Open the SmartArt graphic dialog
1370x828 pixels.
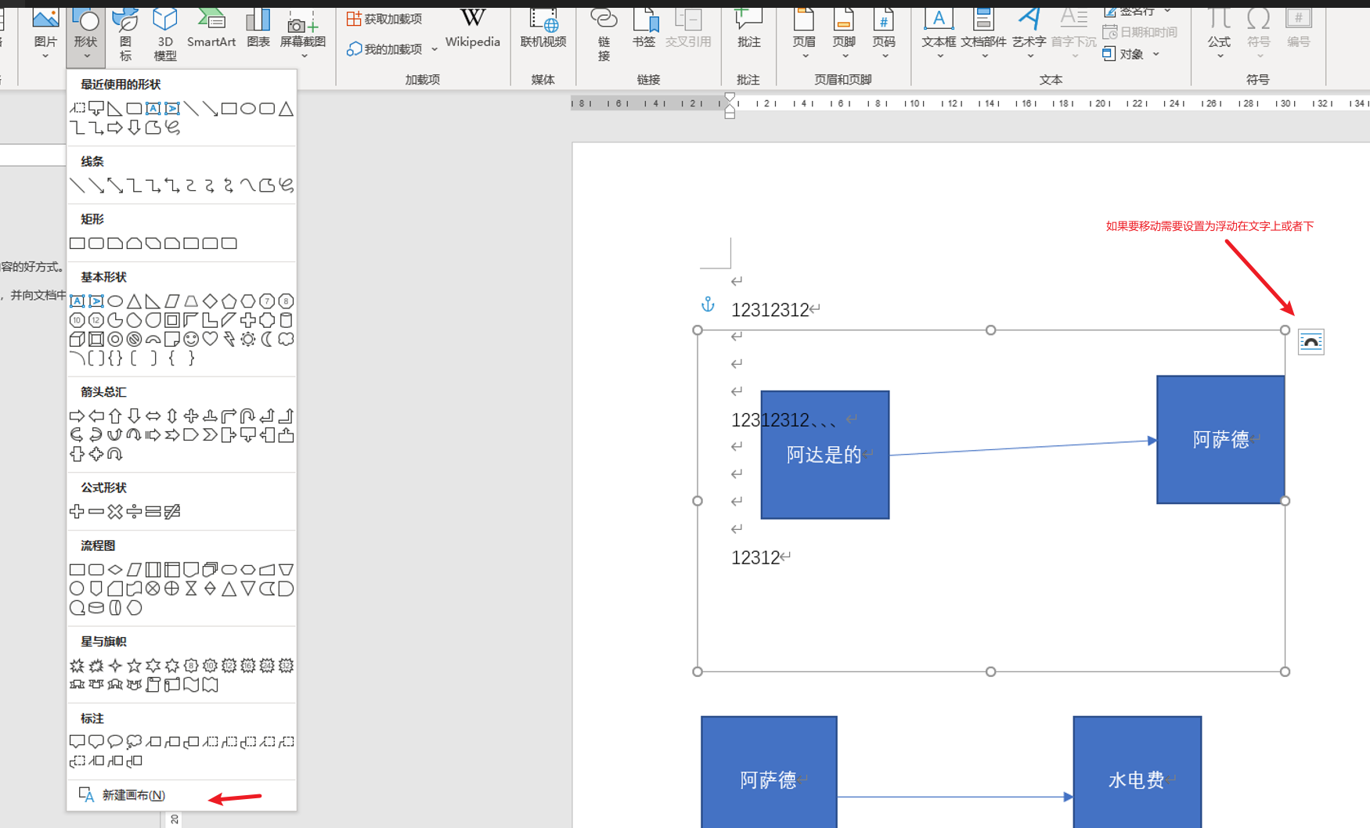pyautogui.click(x=211, y=30)
